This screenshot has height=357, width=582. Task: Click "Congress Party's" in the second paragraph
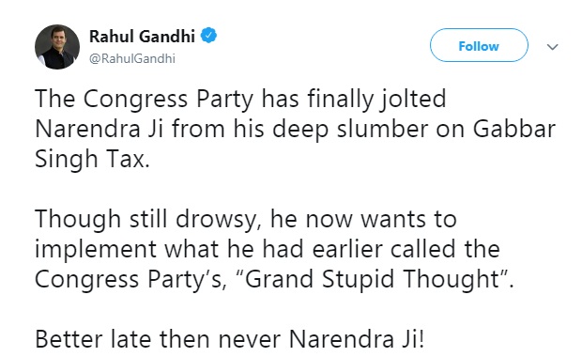click(130, 279)
